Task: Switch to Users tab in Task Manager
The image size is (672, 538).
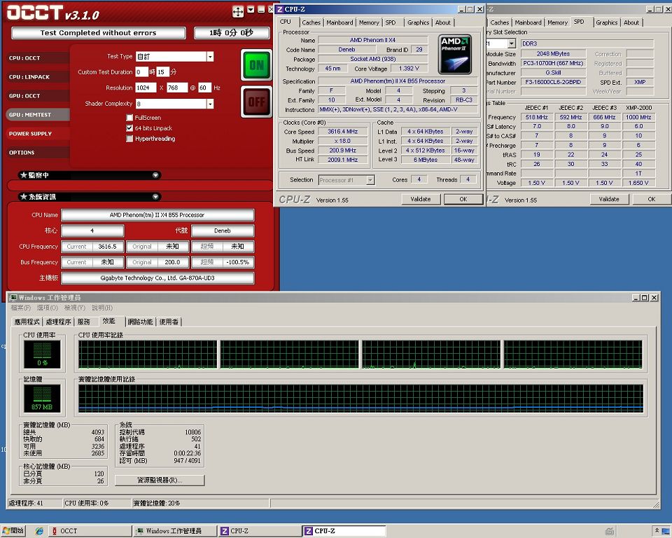Action: point(169,322)
